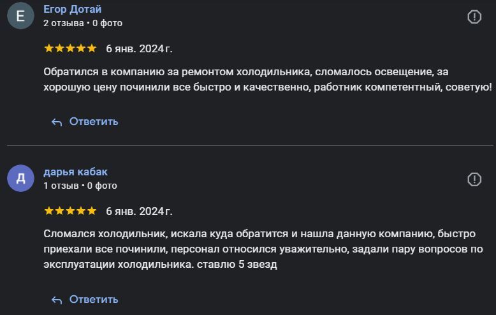Viewport: 496px width, 315px height.
Task: Click fifth star in Егор Дотай's rating
Action: click(91, 48)
